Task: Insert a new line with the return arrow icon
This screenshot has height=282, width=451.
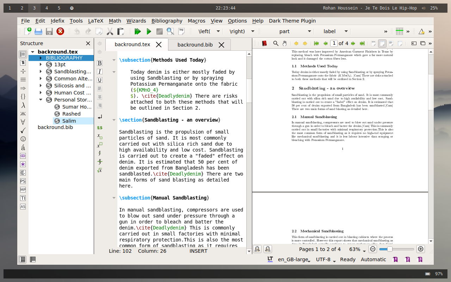Action: [100, 117]
